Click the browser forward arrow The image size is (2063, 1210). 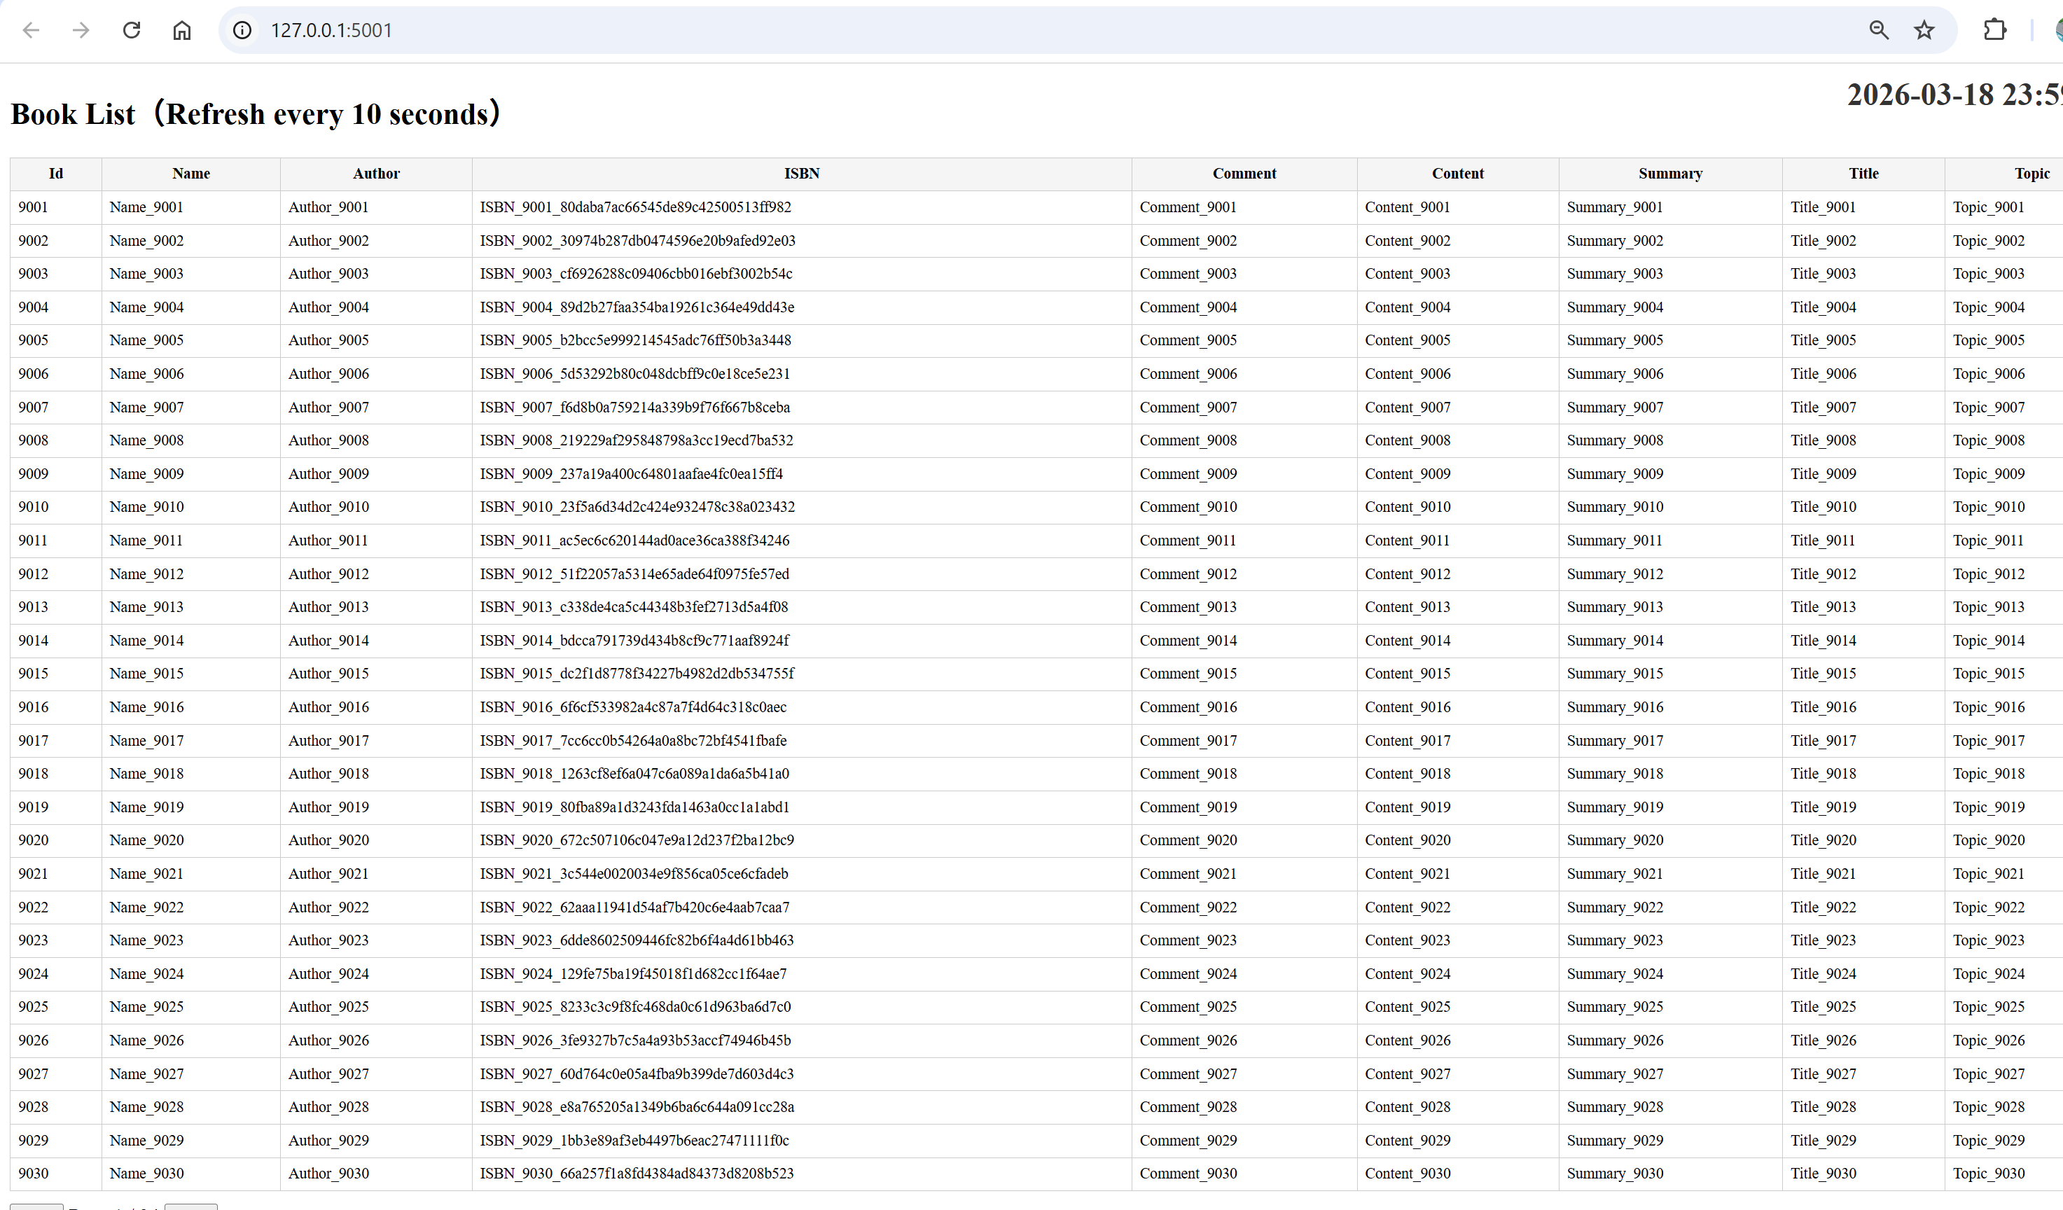pyautogui.click(x=81, y=30)
